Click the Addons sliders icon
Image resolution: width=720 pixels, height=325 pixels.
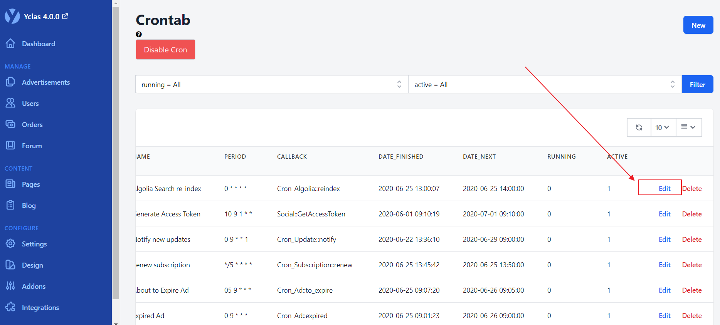pos(10,286)
